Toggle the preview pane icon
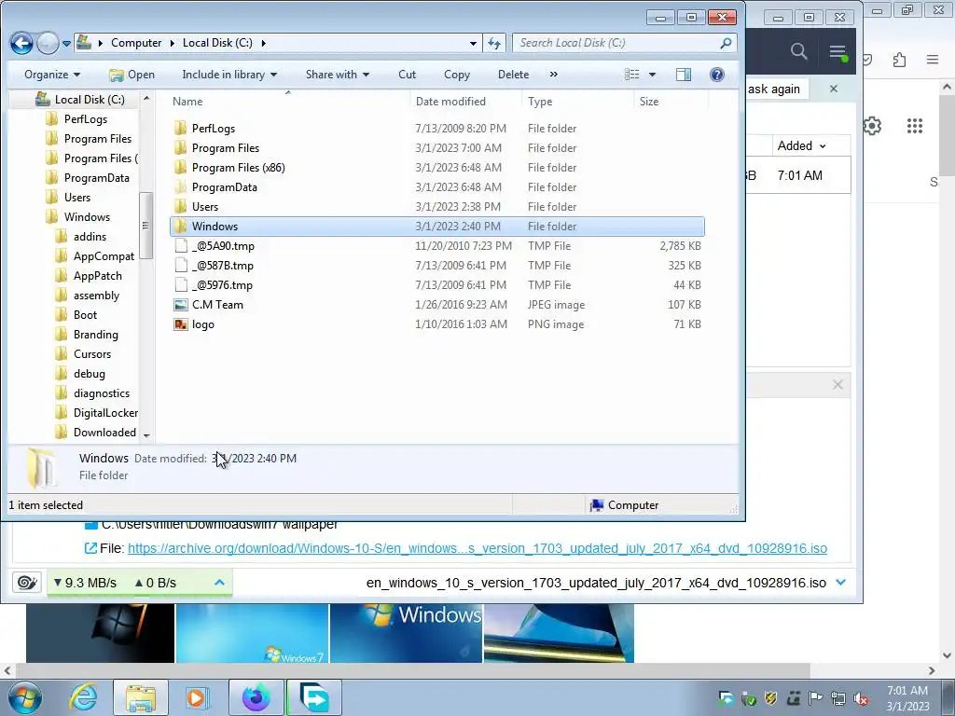Screen dimensions: 955x716 [x=684, y=75]
